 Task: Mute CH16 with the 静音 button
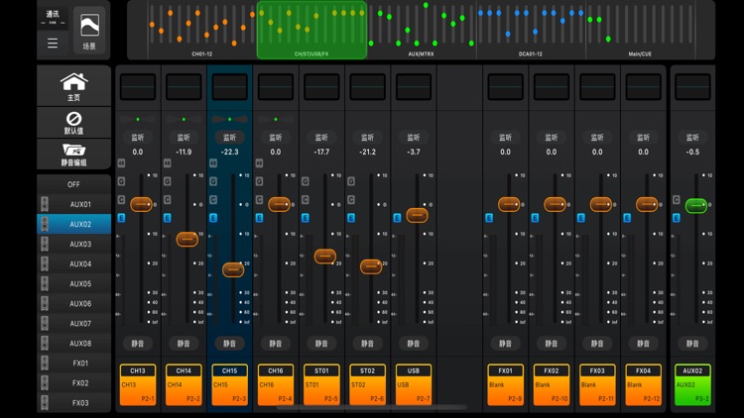pos(276,343)
